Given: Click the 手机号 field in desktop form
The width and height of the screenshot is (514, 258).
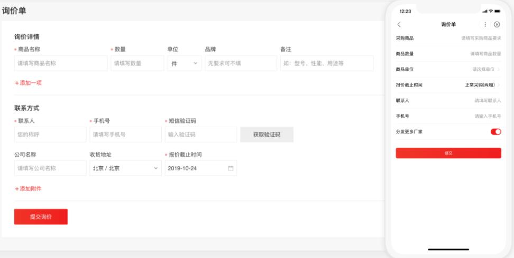Looking at the screenshot, I should (125, 135).
